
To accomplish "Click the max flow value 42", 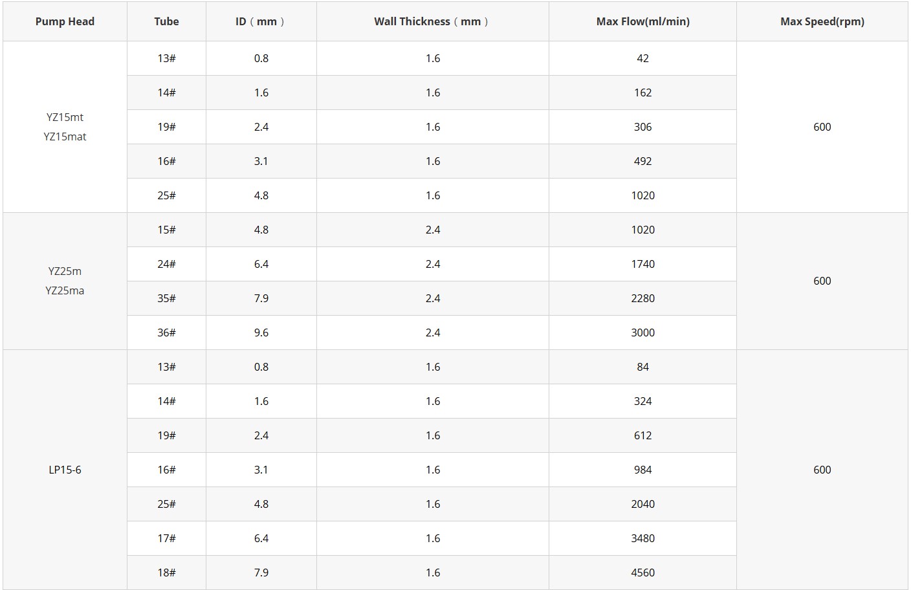I will click(x=642, y=58).
